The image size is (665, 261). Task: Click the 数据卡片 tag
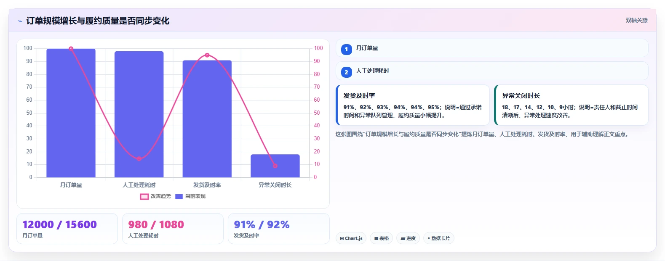coord(438,238)
